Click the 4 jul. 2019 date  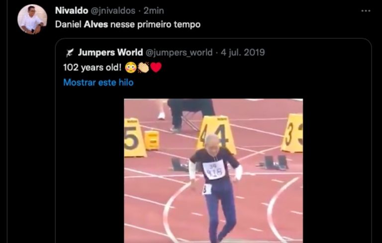tap(243, 53)
